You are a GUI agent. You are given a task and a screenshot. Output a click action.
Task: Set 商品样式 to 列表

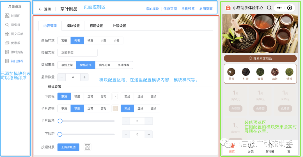[77, 40]
